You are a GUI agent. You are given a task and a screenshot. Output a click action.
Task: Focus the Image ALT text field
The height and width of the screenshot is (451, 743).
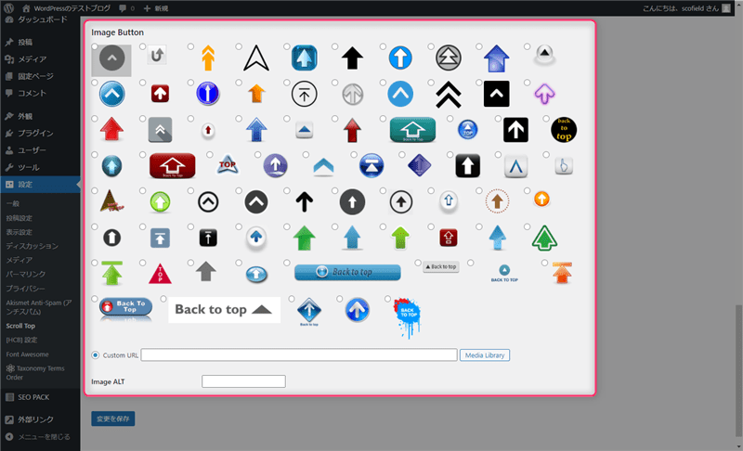(x=243, y=381)
